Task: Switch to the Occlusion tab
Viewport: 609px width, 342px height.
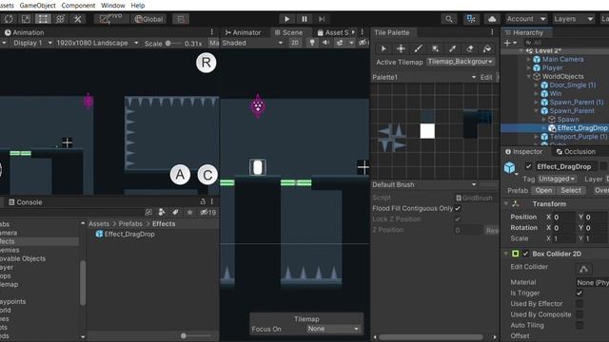Action: tap(576, 152)
